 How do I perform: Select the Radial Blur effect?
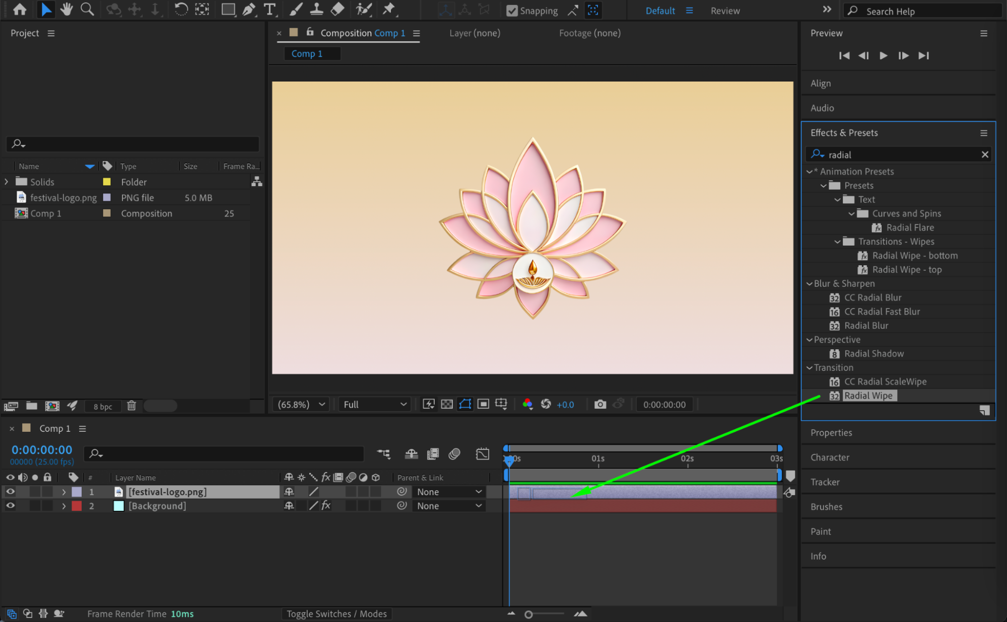866,326
